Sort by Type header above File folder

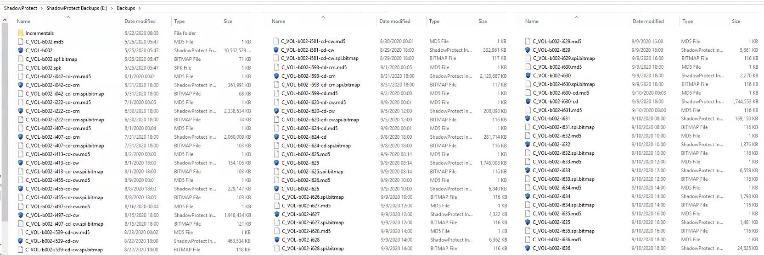(179, 21)
